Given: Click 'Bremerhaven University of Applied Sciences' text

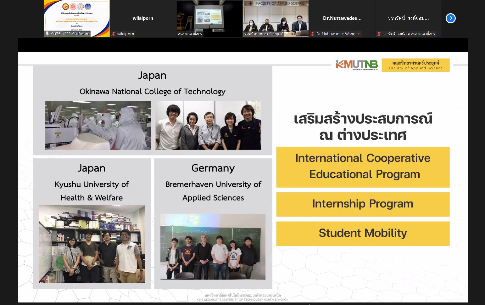Looking at the screenshot, I should pos(213,191).
